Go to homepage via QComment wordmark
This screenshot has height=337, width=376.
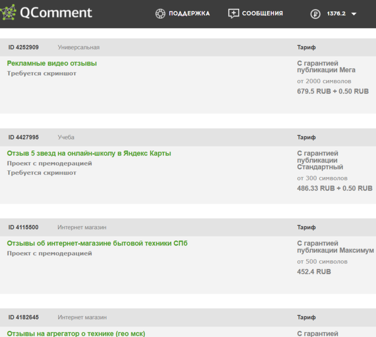[x=56, y=13]
